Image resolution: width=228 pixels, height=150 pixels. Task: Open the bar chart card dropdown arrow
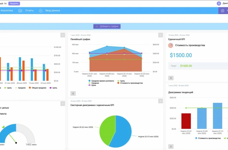coord(63,35)
